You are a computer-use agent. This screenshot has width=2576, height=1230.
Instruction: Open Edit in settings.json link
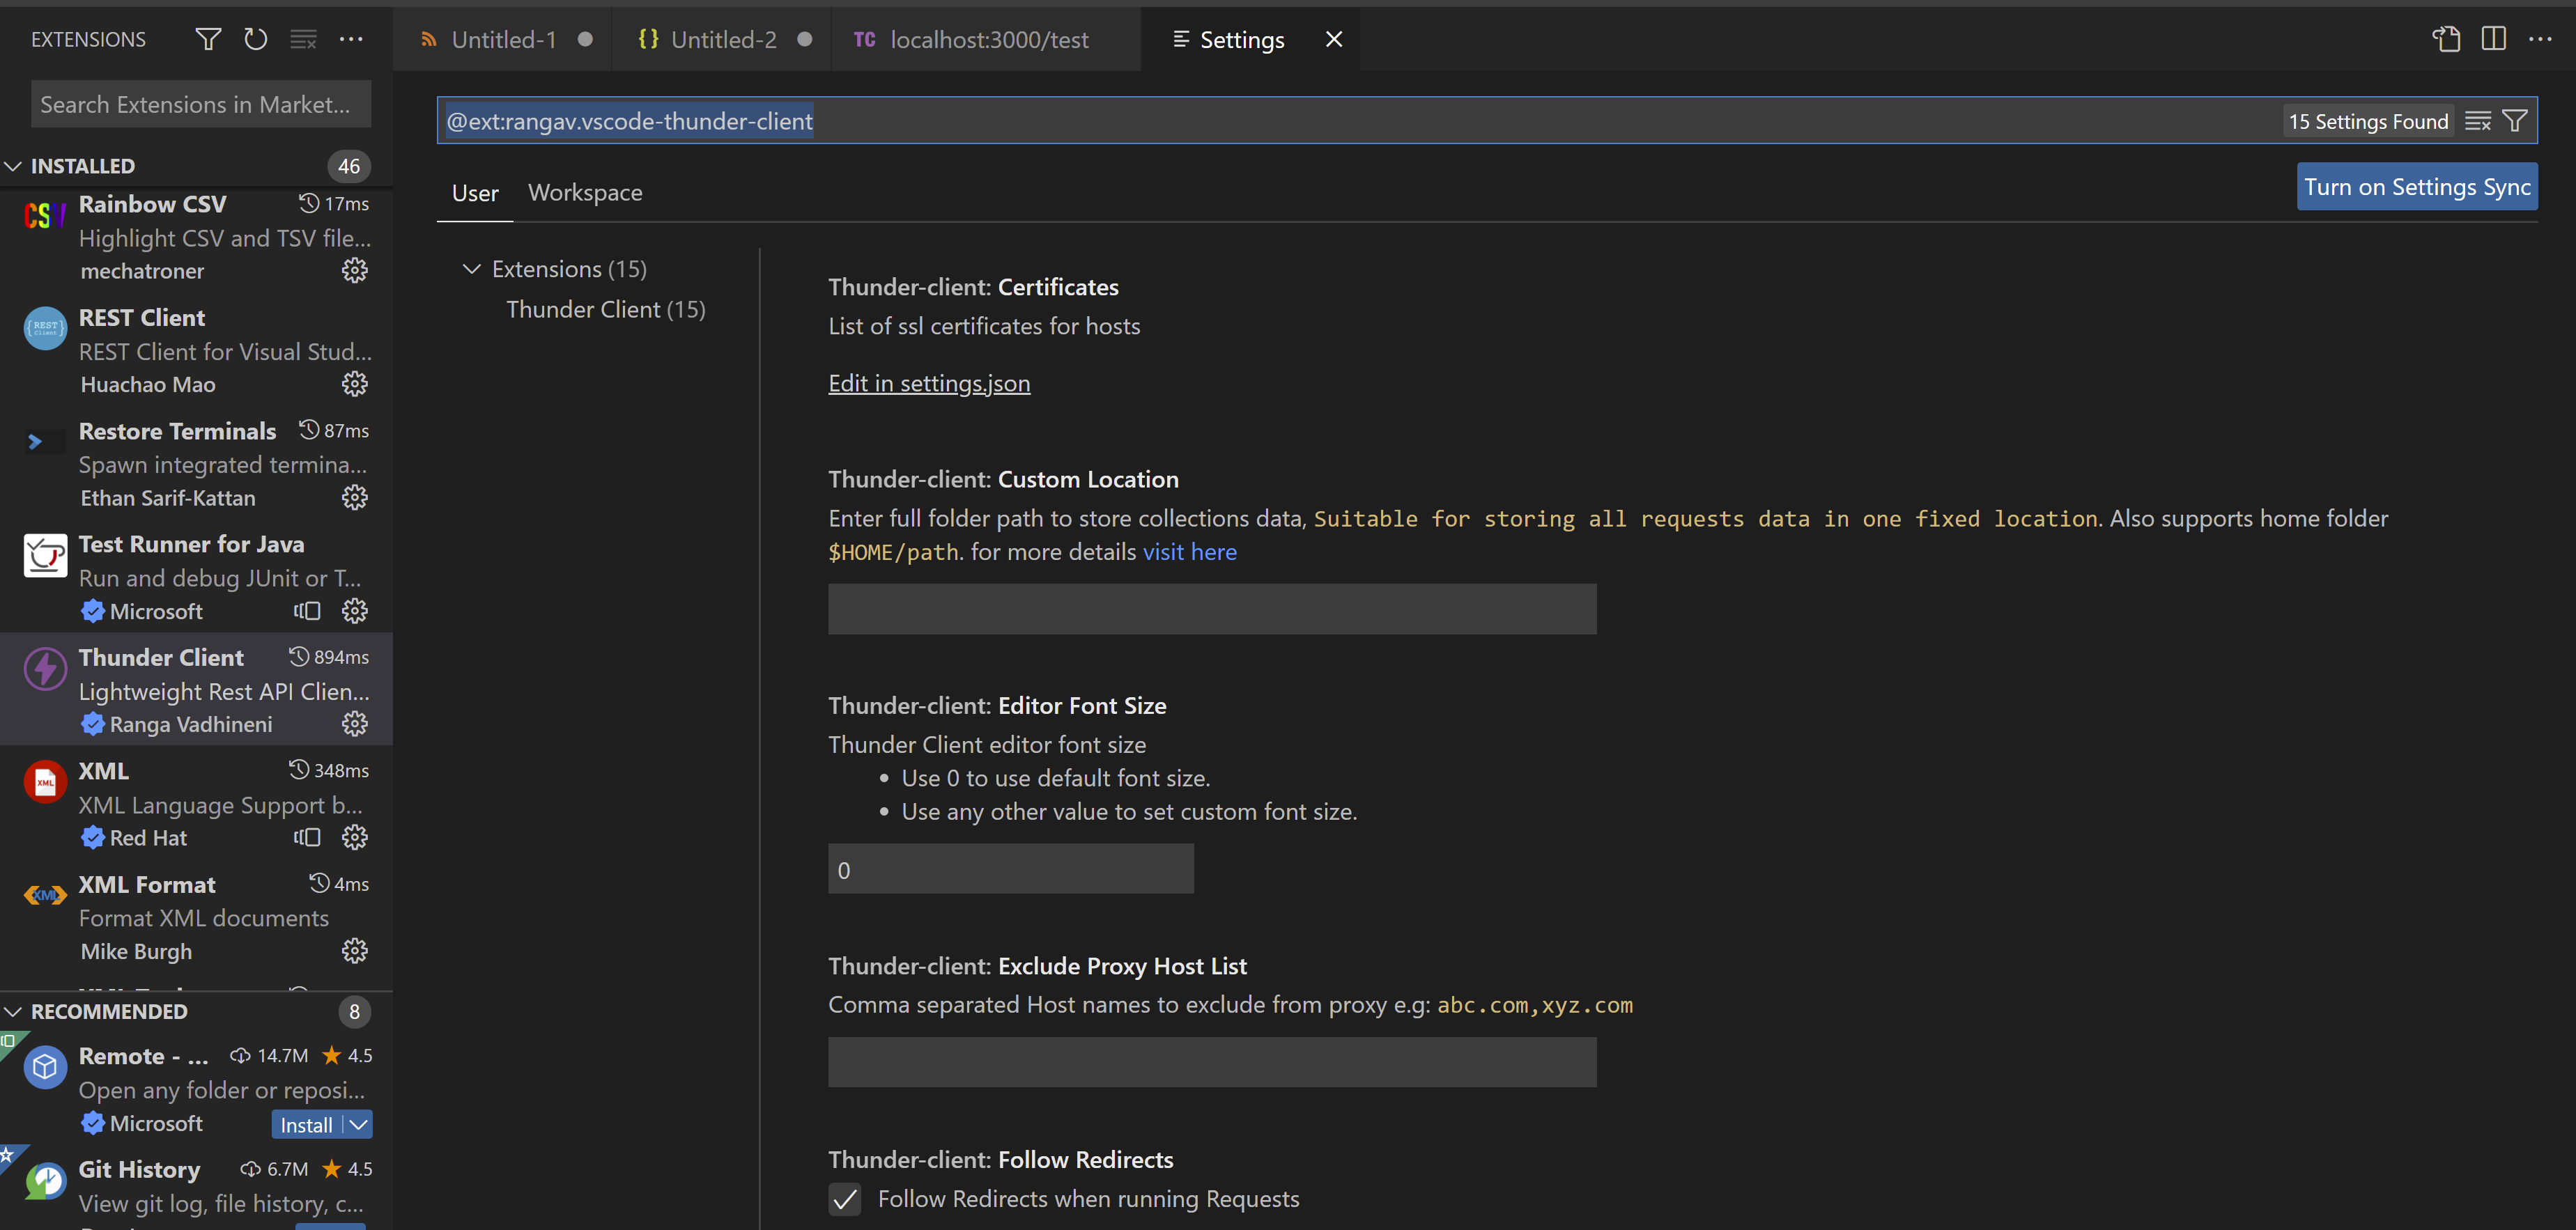928,382
